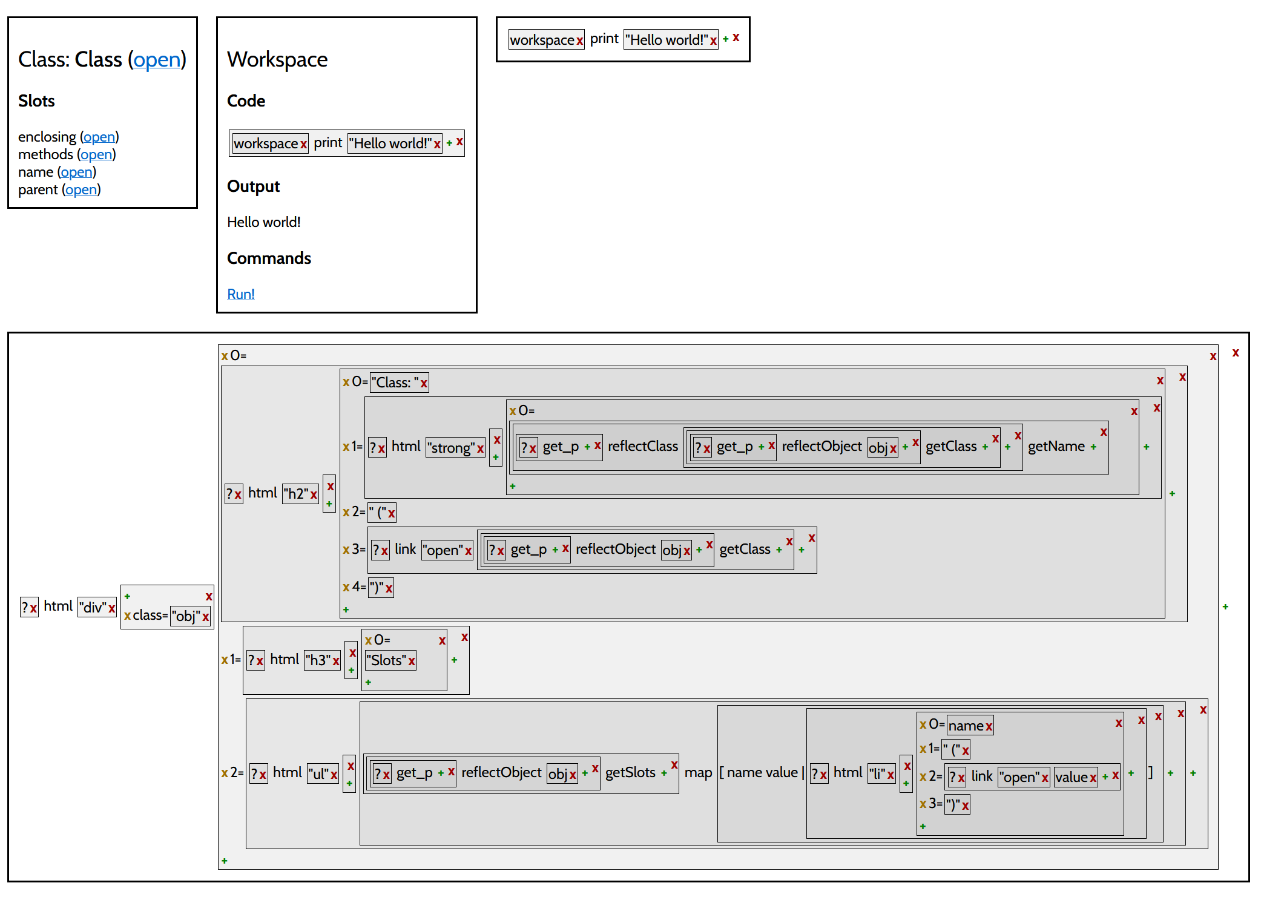Viewport: 1261px width, 903px height.
Task: Remove the top-right print statement panel
Action: tap(736, 38)
